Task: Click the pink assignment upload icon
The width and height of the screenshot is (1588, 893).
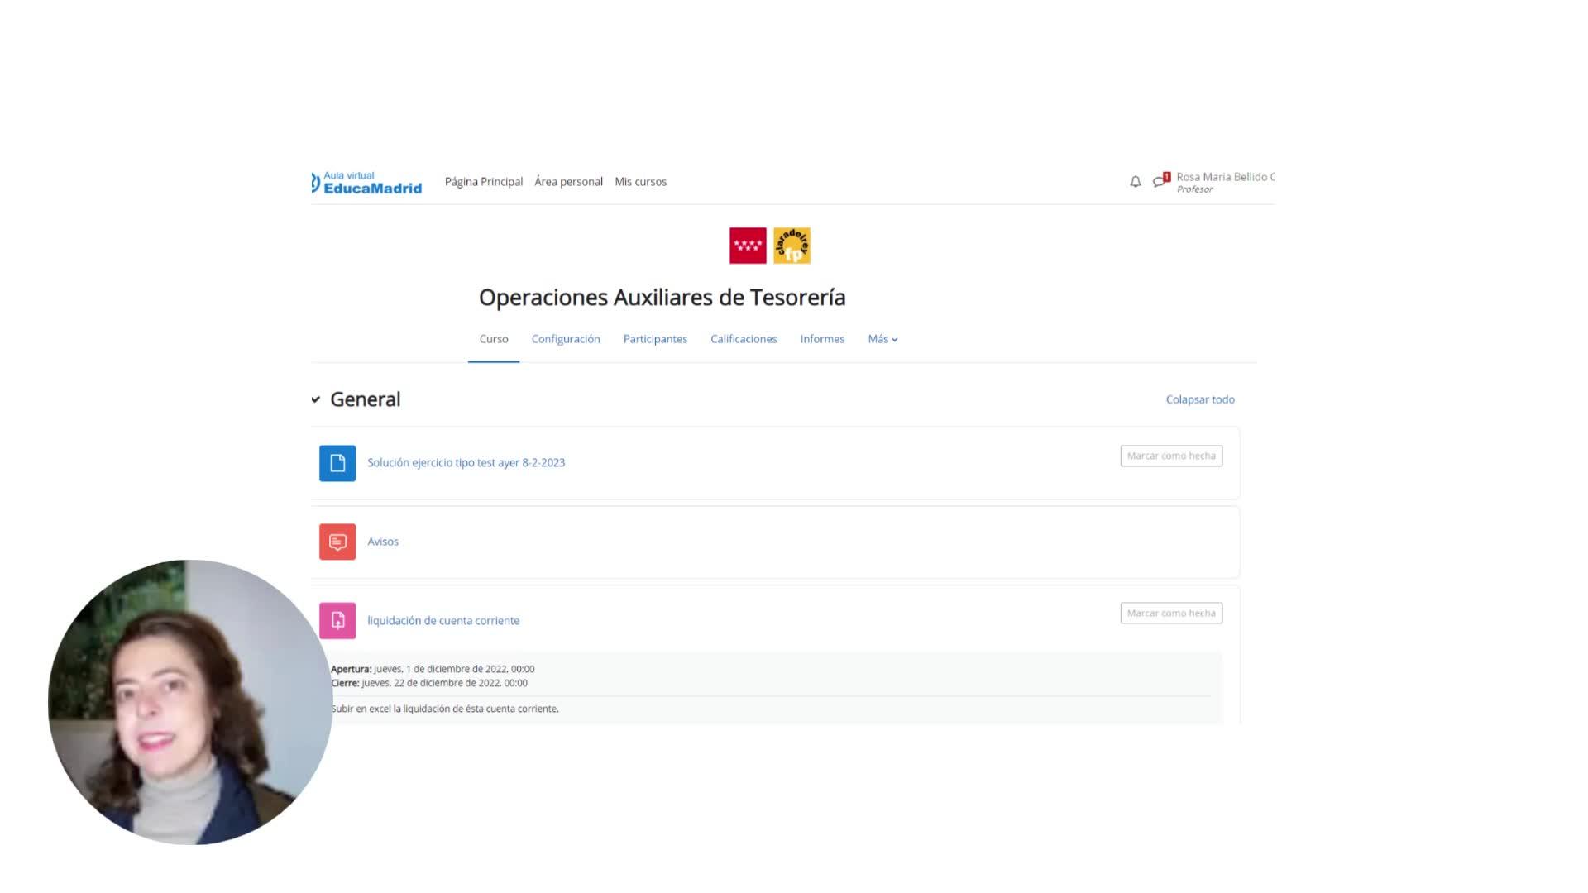Action: click(x=337, y=620)
